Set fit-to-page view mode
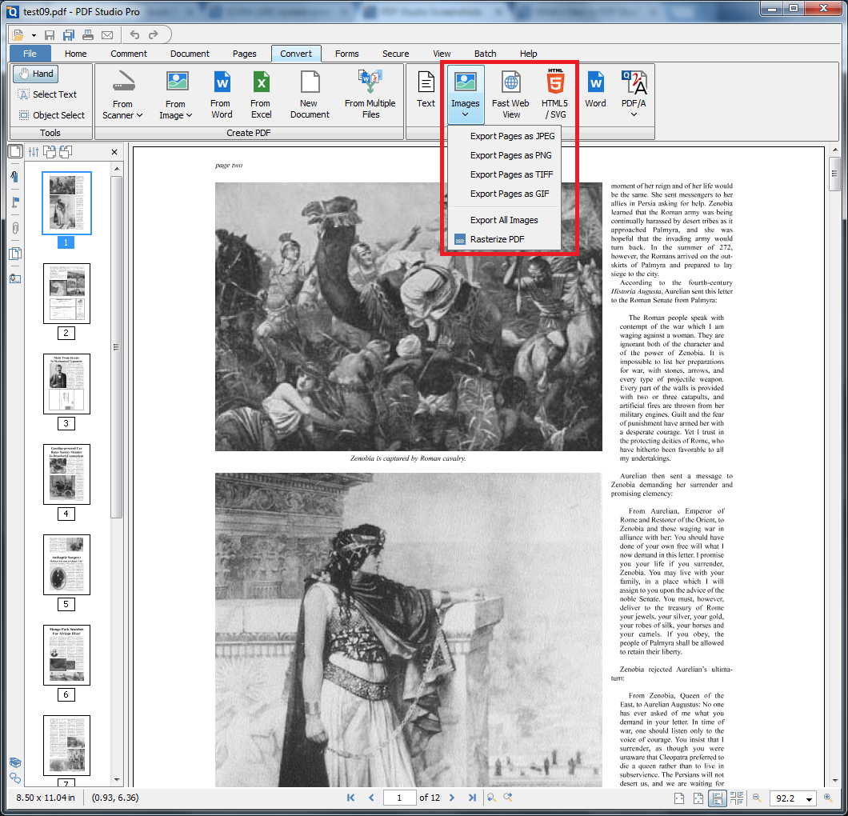 click(698, 798)
